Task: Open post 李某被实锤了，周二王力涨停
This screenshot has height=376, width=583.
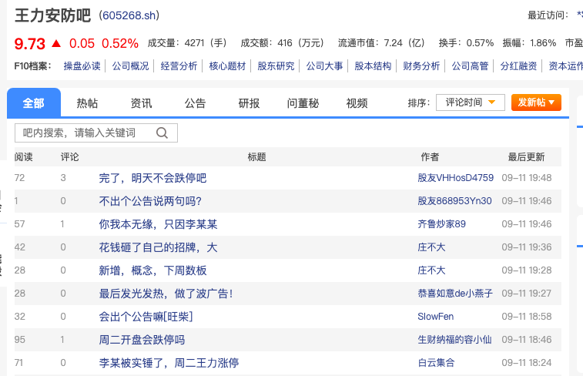Action: click(x=169, y=363)
